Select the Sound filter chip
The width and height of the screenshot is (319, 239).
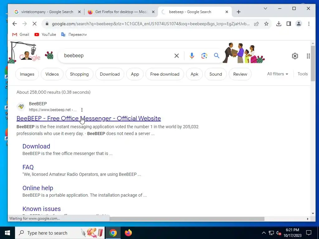tap(216, 74)
